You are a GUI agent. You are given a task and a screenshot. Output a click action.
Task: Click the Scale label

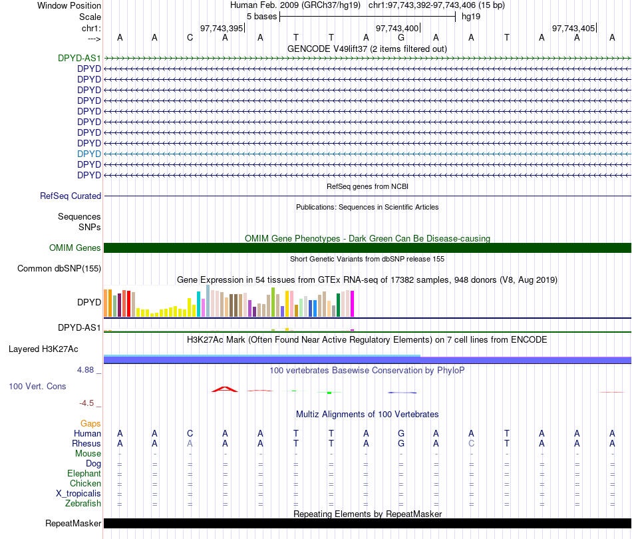(90, 17)
